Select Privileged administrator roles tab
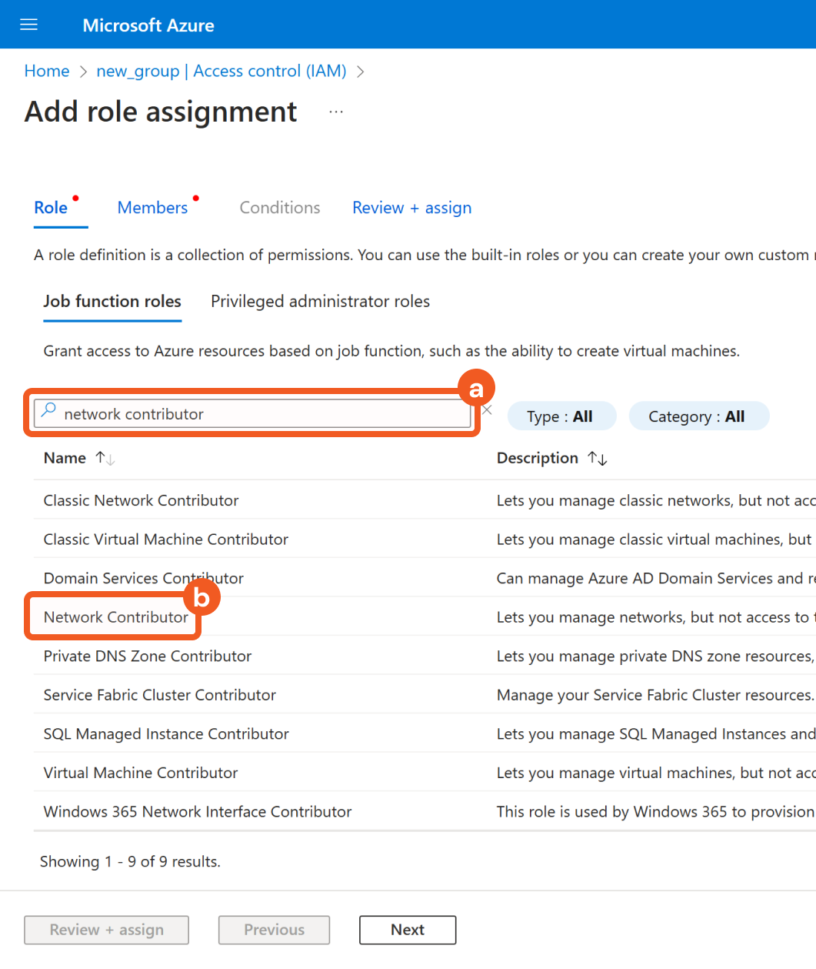This screenshot has width=816, height=969. 320,302
